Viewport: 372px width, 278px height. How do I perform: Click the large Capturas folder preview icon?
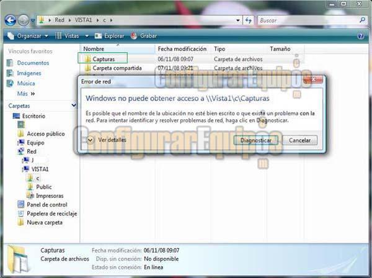coord(18,260)
